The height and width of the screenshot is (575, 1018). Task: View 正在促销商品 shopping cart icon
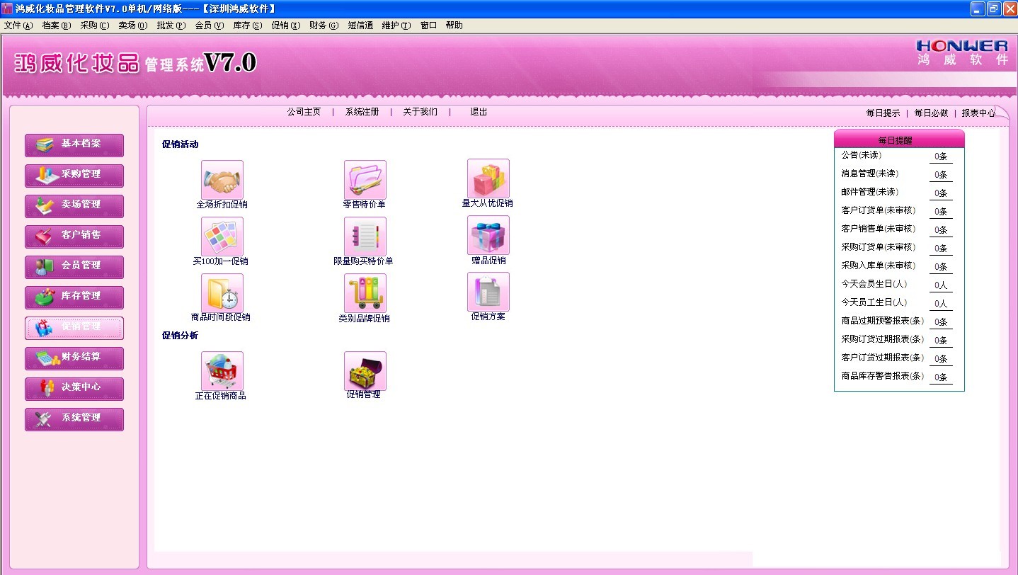[x=222, y=371]
